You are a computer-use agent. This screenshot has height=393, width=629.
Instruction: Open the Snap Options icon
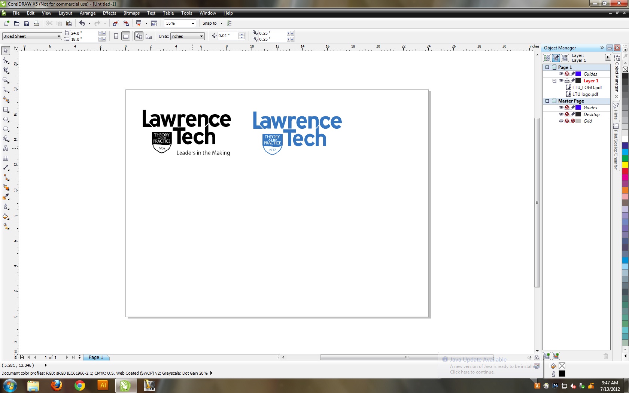[x=229, y=23]
